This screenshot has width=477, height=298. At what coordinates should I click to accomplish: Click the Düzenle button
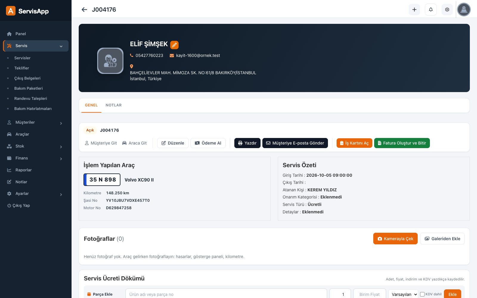[173, 143]
